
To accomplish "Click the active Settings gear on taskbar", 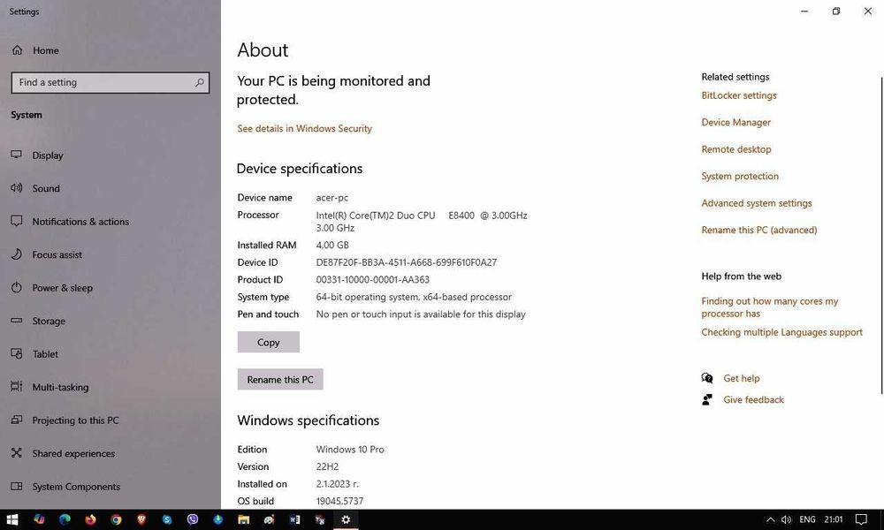I will pyautogui.click(x=346, y=519).
